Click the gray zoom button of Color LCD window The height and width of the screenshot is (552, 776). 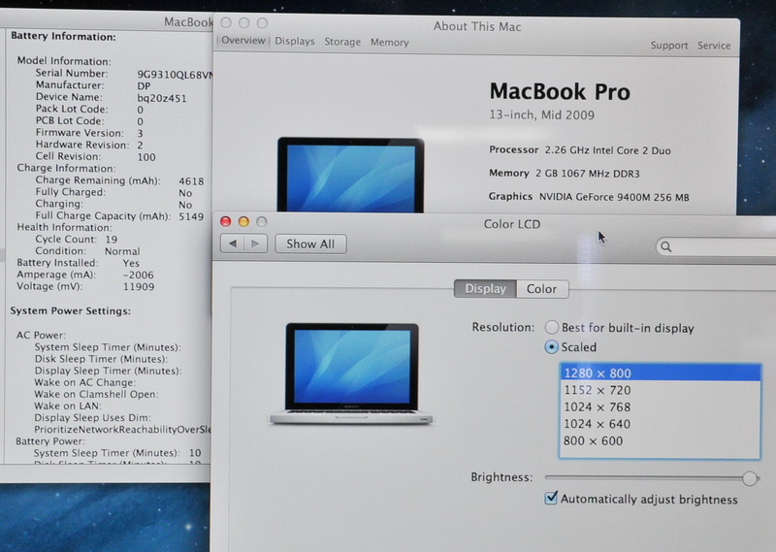click(262, 222)
